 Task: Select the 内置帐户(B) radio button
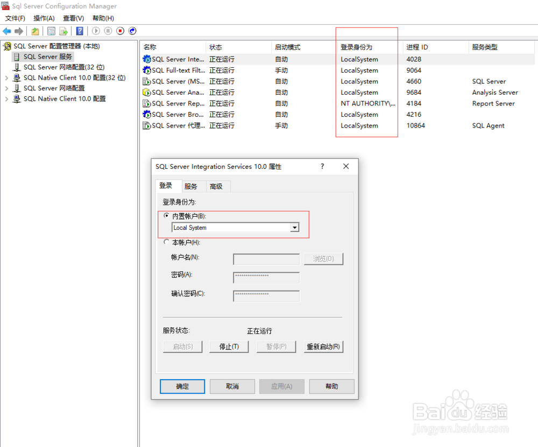click(166, 216)
